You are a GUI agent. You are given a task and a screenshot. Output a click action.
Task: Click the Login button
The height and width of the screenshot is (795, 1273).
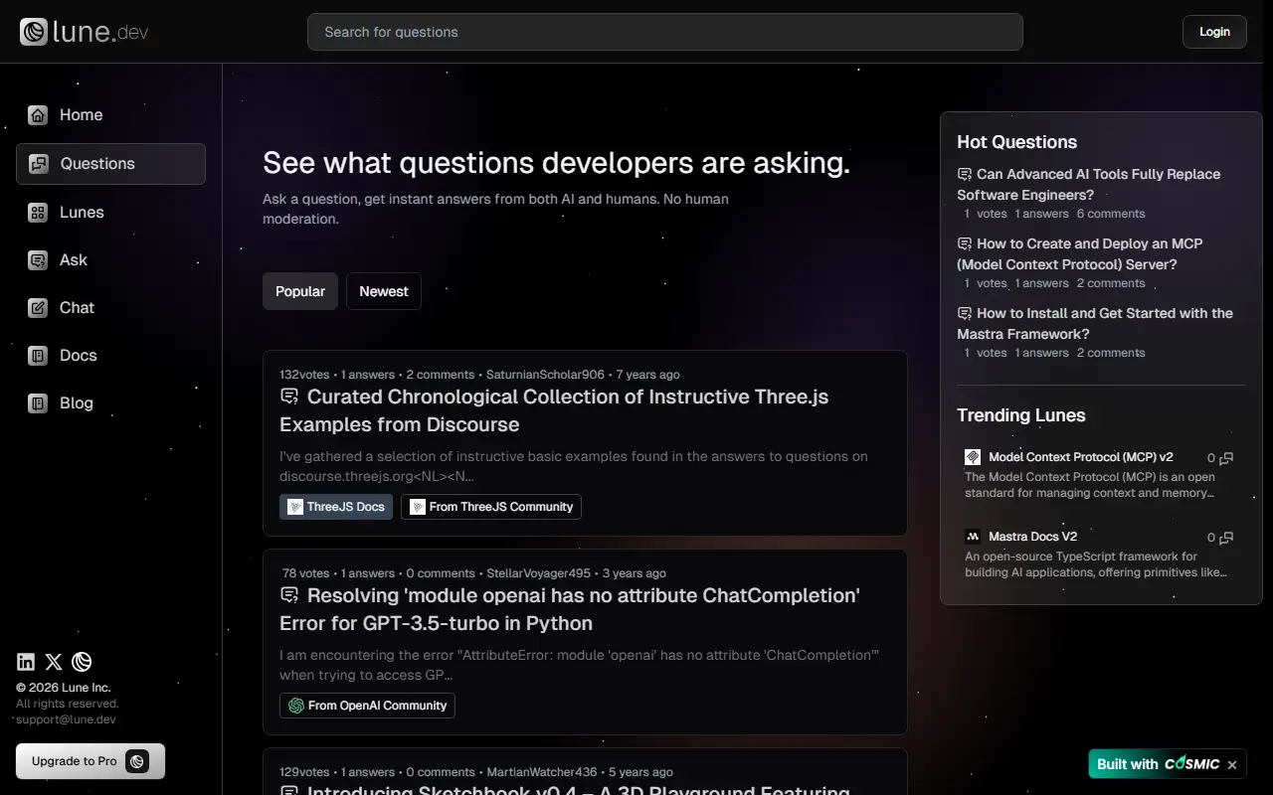1214,32
